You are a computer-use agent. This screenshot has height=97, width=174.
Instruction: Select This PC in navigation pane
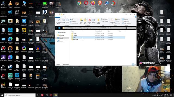61,38
